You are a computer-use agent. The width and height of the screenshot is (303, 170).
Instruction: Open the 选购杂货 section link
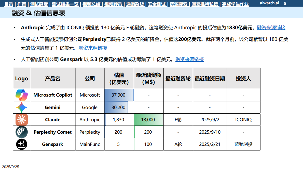coord(135,4)
